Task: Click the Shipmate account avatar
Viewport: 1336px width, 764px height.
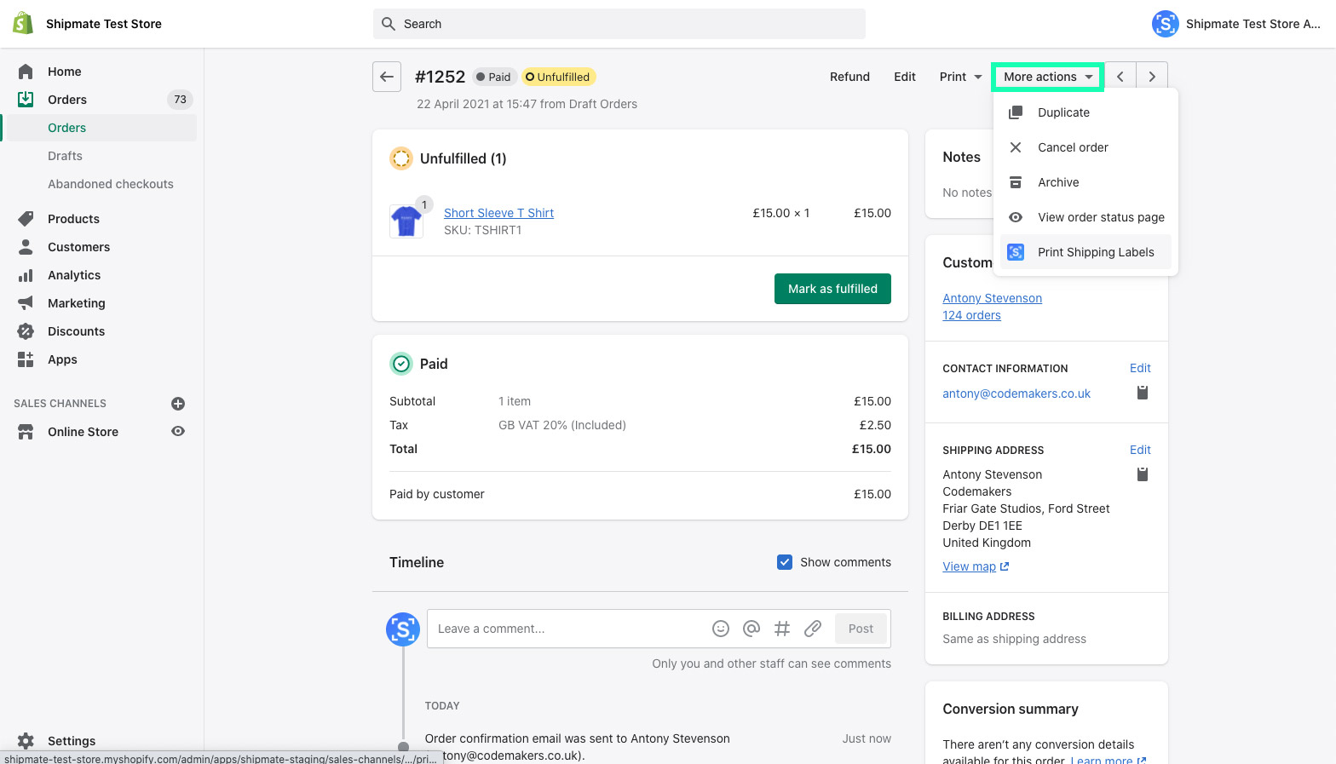Action: (1165, 24)
